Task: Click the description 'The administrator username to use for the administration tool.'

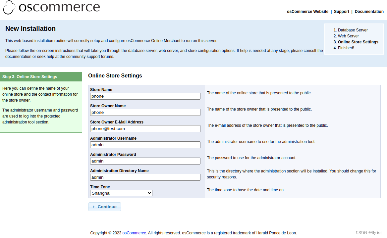Action: 261,142
